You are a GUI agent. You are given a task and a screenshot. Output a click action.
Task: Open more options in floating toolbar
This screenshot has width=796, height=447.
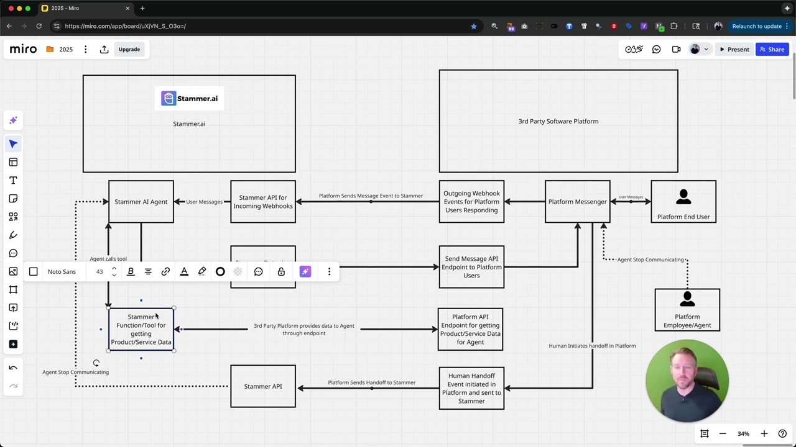pos(329,271)
